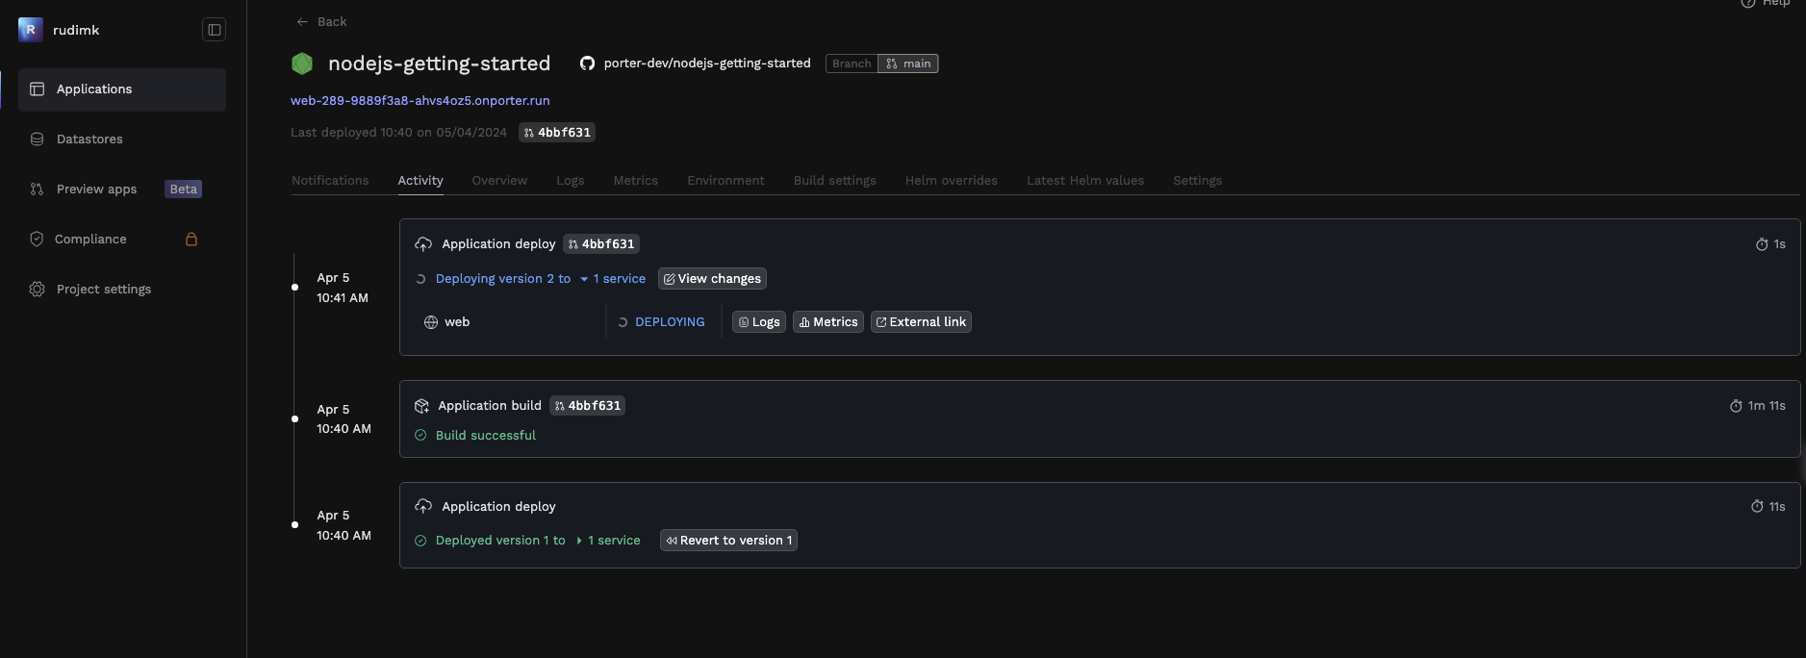Click timeline dot beside Deployed version 1 card
1806x658 pixels.
point(294,524)
